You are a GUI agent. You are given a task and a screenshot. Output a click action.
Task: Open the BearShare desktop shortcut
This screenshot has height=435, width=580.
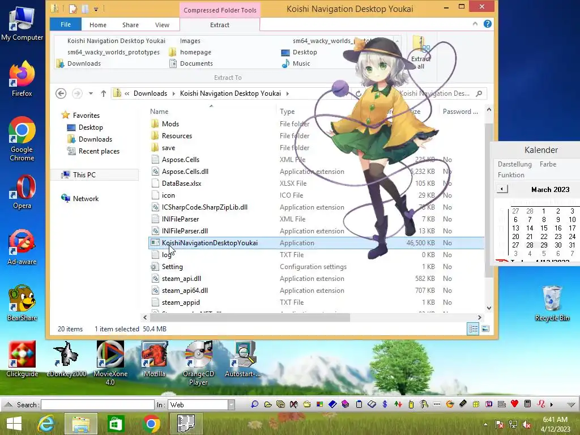pos(22,303)
